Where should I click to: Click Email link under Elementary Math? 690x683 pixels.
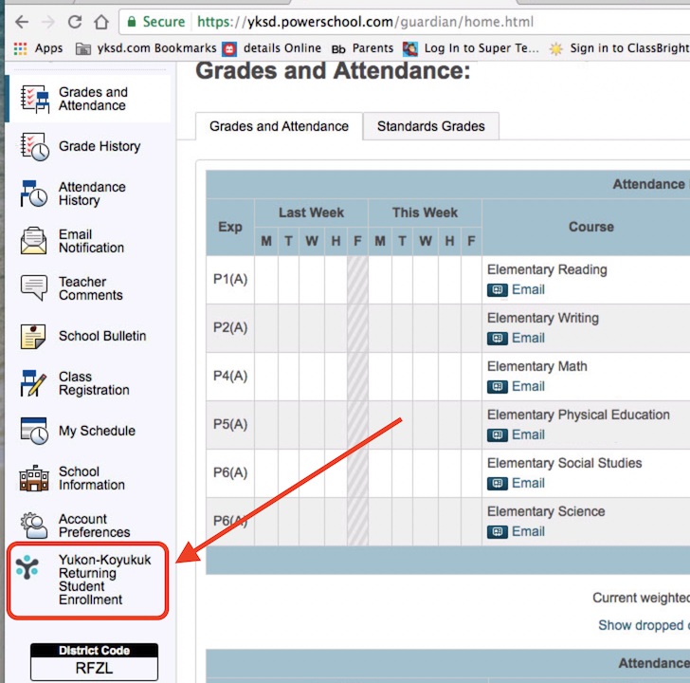point(527,386)
